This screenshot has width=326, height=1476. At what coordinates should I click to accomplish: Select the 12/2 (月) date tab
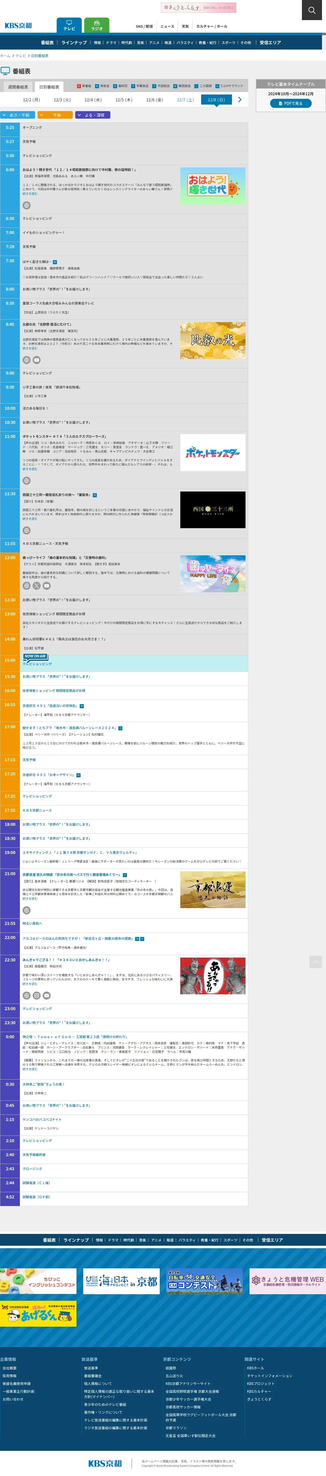tap(31, 100)
